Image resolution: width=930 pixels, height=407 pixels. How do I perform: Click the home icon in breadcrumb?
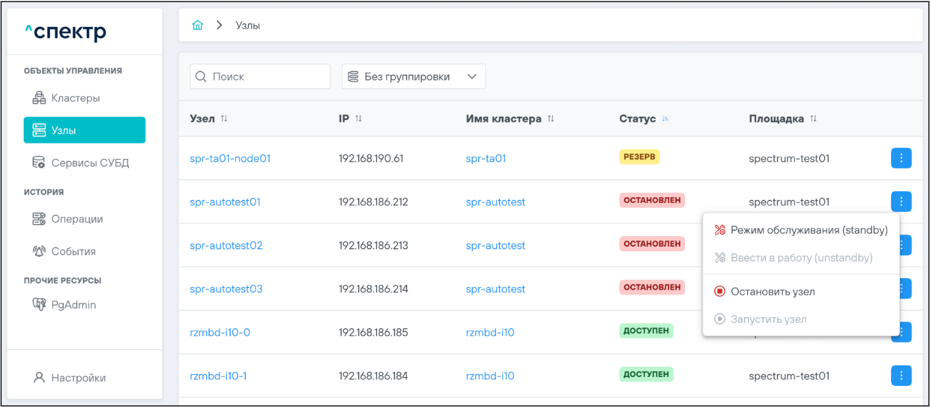click(x=198, y=26)
